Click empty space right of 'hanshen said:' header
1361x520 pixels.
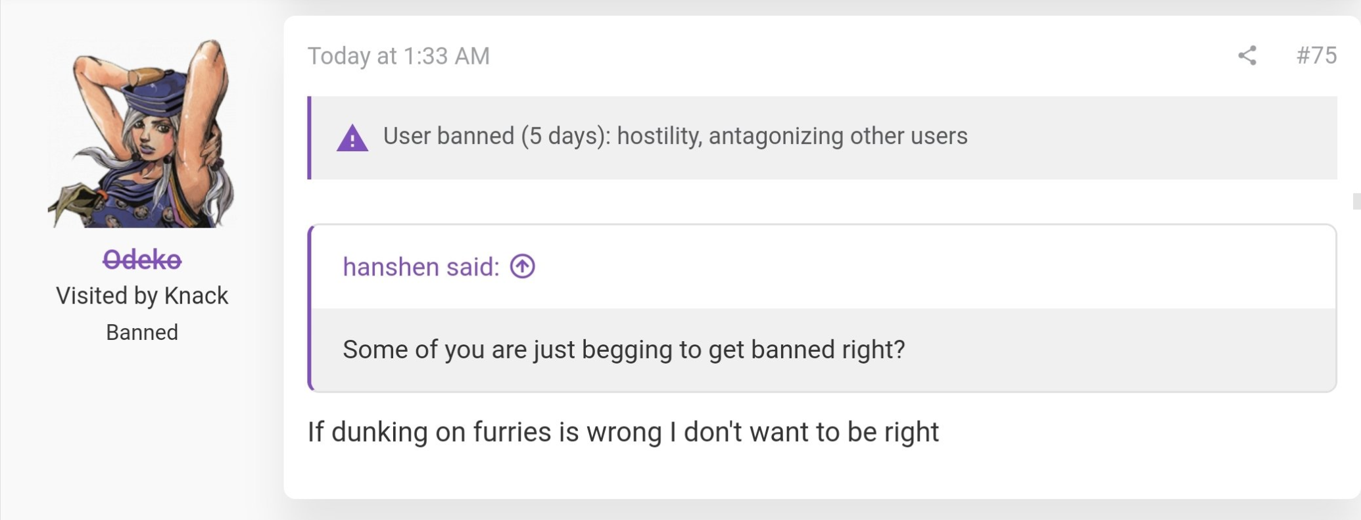[x=920, y=267]
